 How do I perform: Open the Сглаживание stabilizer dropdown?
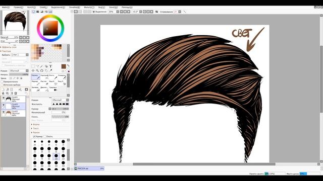coord(180,12)
